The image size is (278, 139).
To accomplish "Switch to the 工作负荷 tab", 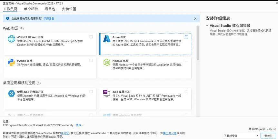I will pos(10,9).
